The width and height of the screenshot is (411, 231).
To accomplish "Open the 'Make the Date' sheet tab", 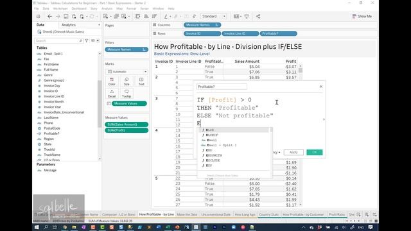I will point(187,214).
